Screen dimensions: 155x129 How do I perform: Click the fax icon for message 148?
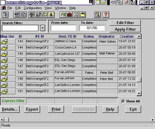[4, 73]
